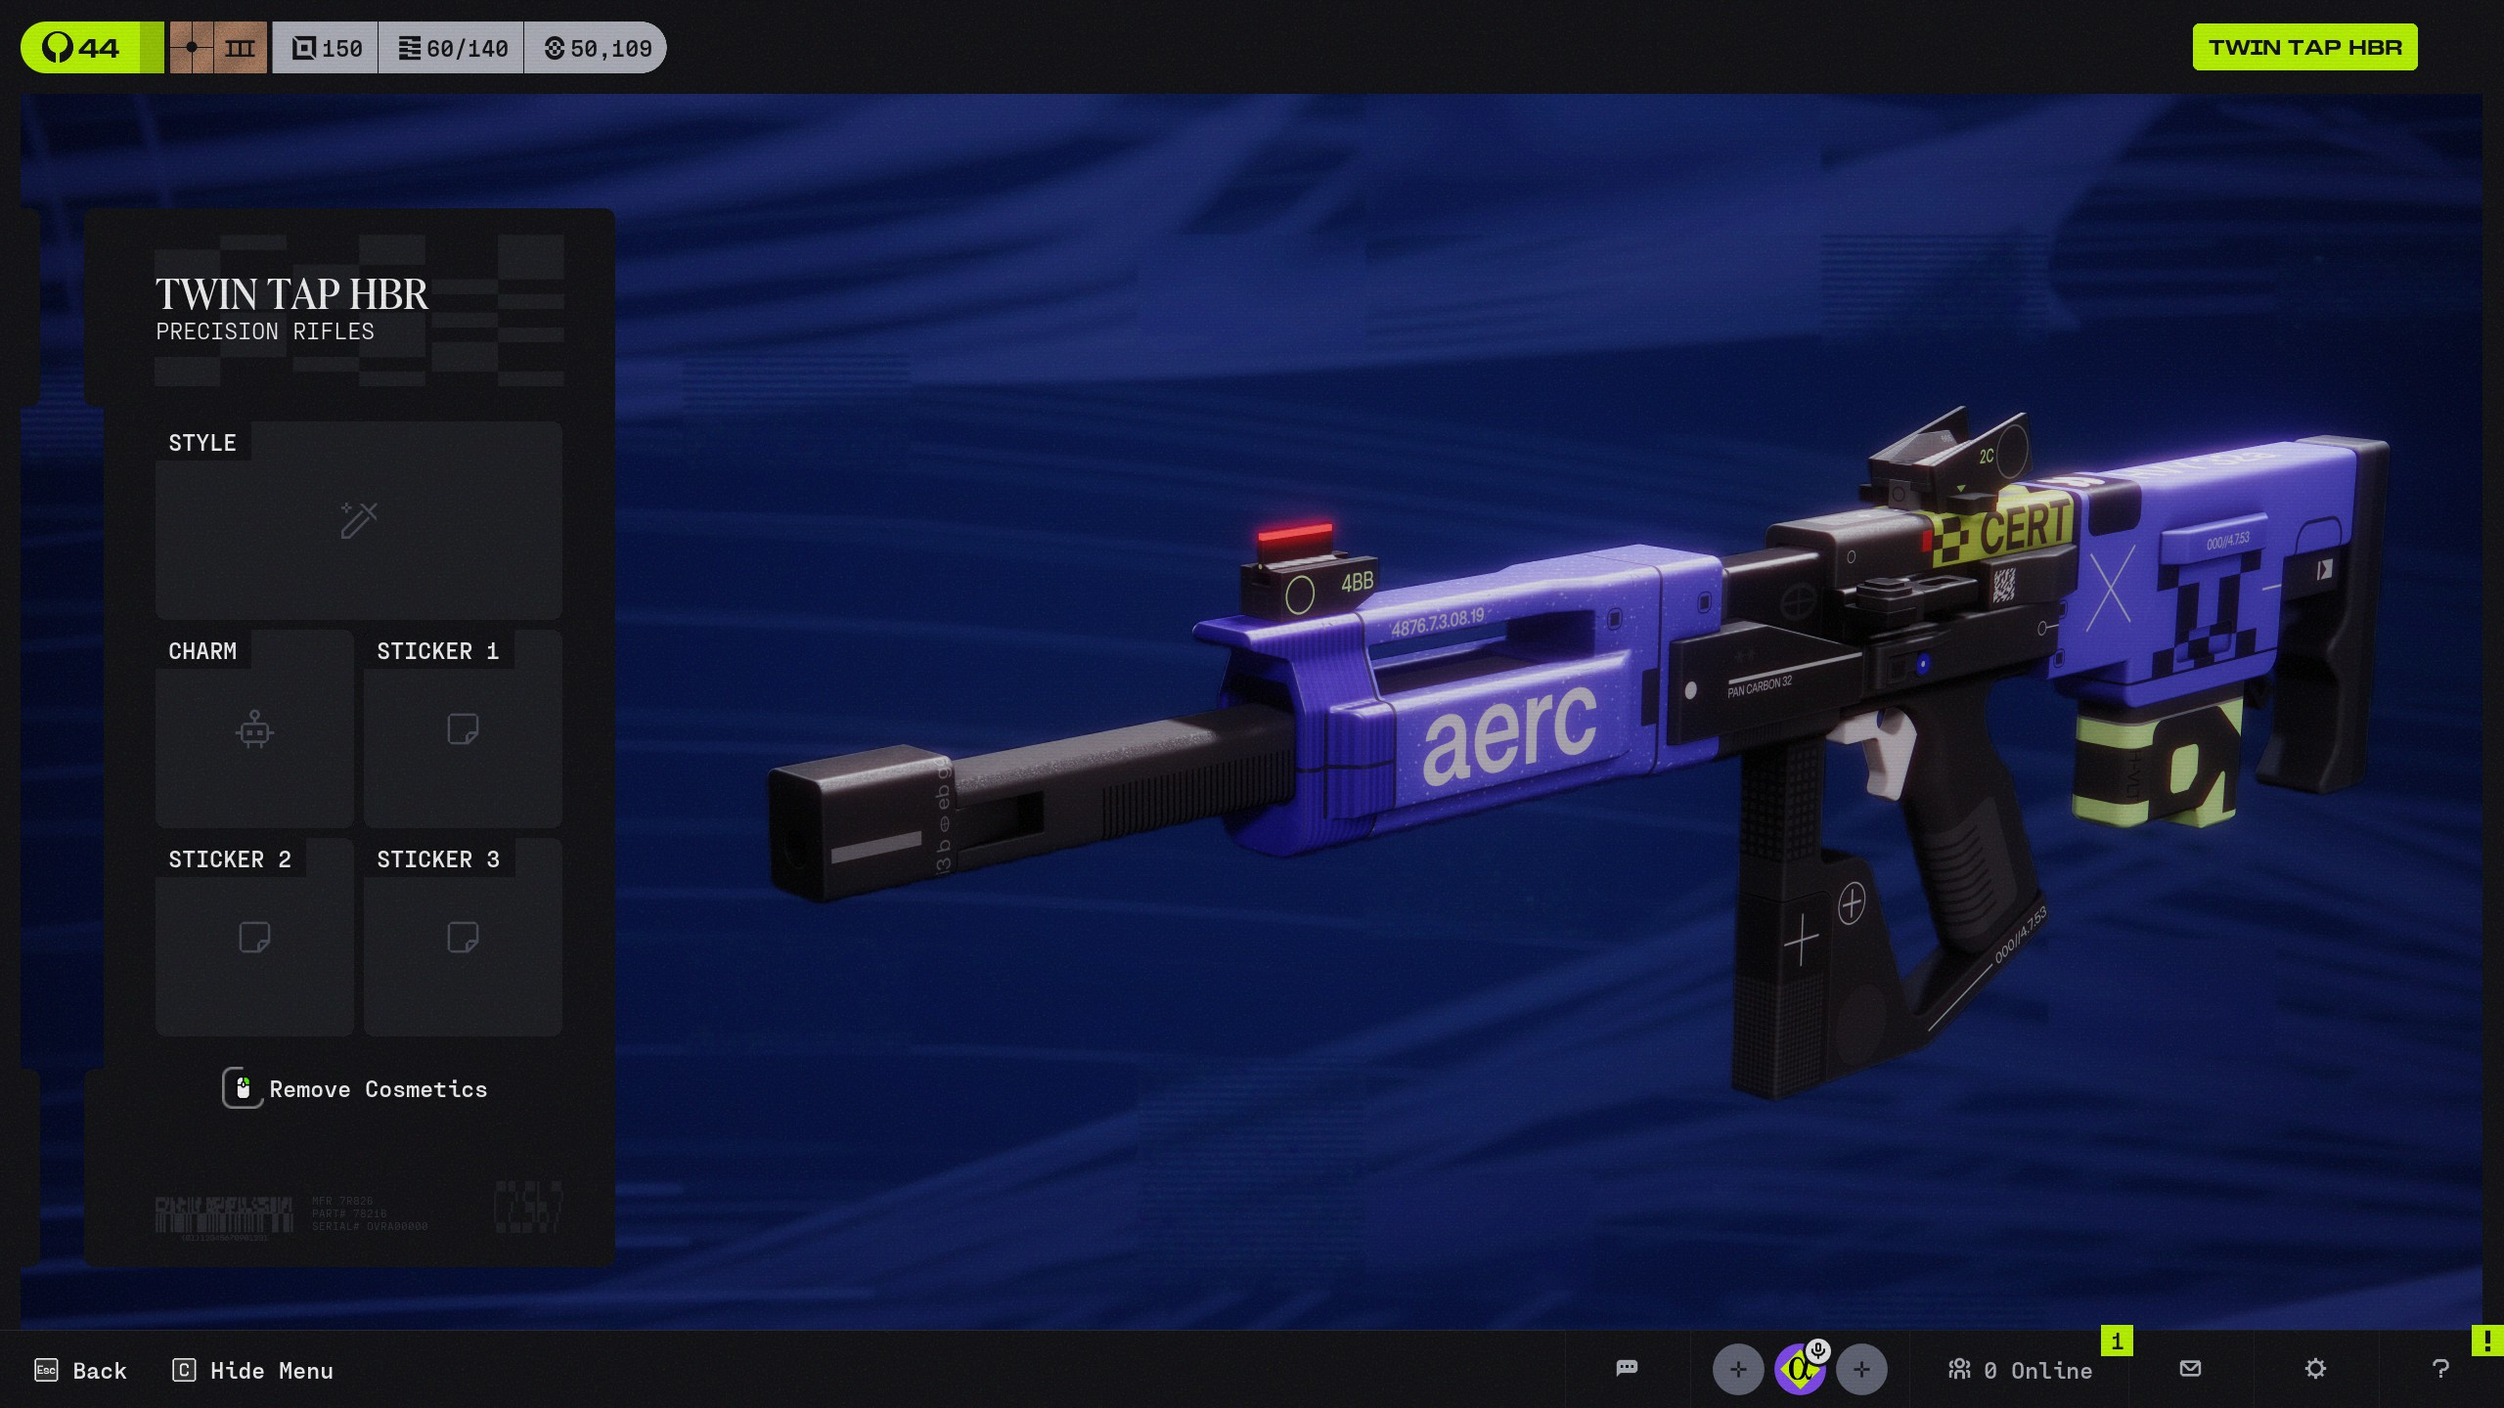The height and width of the screenshot is (1408, 2504).
Task: Click the help question mark icon
Action: pyautogui.click(x=2439, y=1369)
